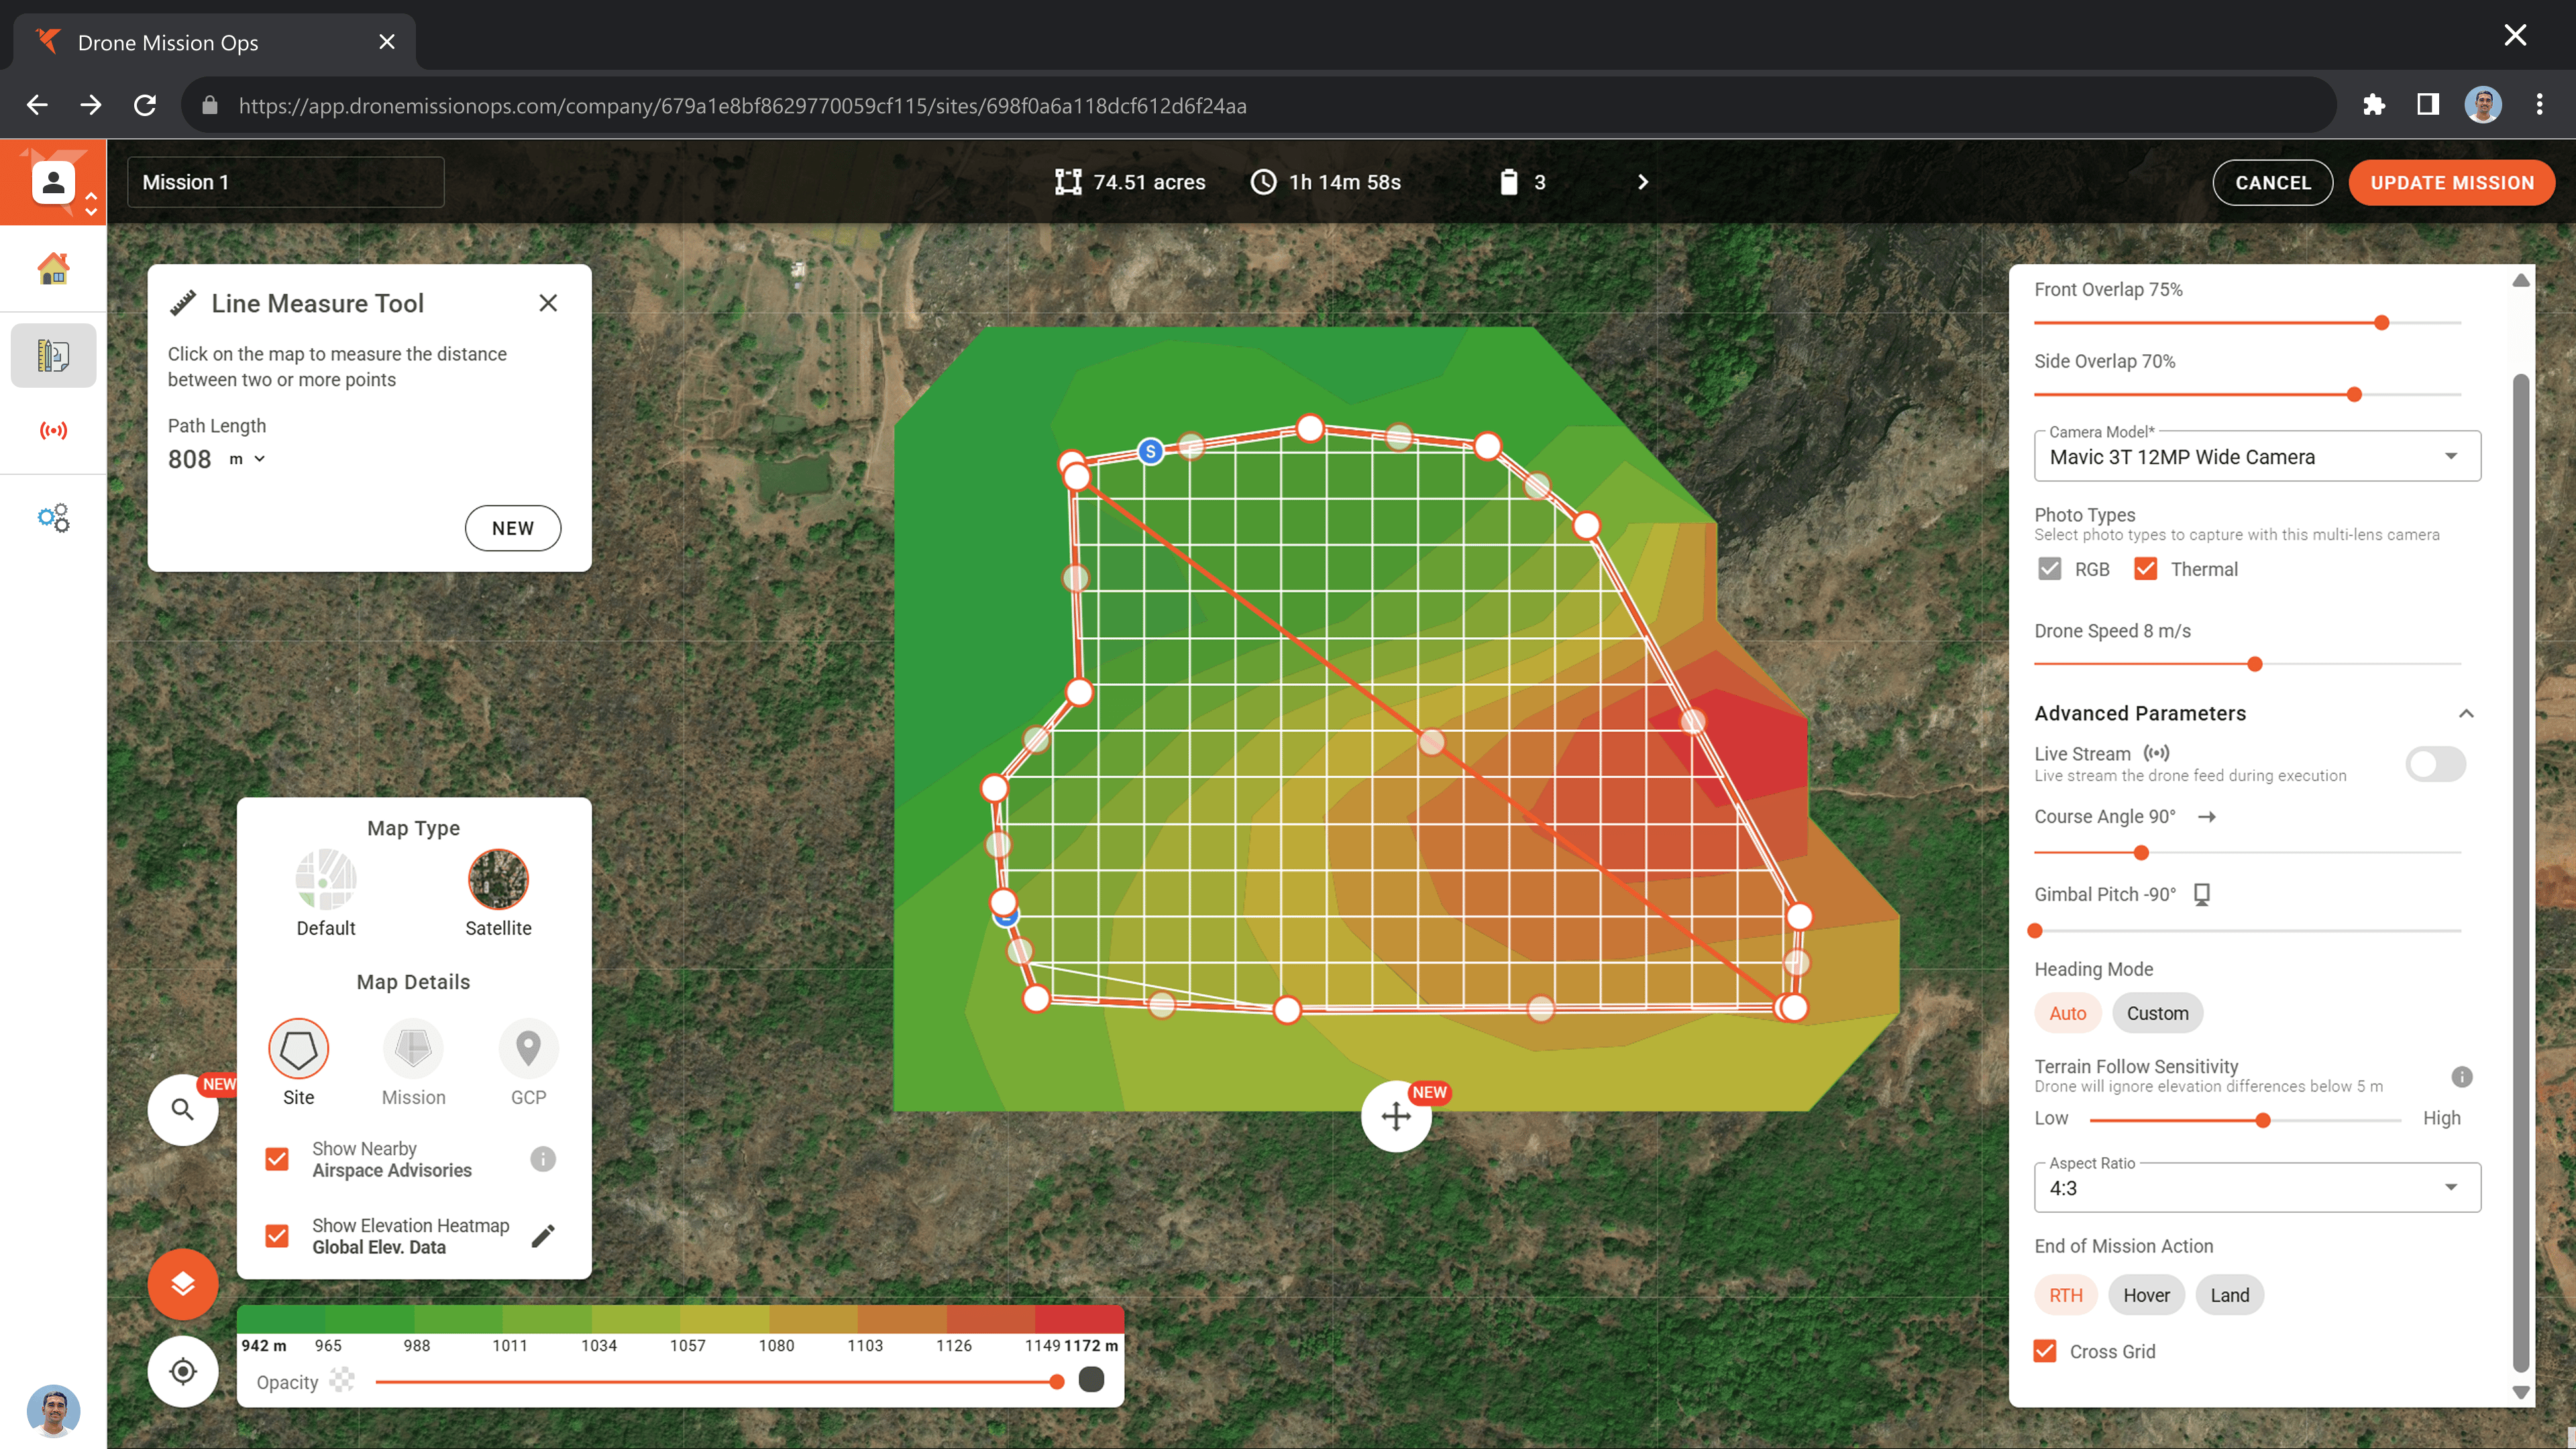The image size is (2576, 1449).
Task: Click the account switcher icon at top-left
Action: [x=53, y=182]
